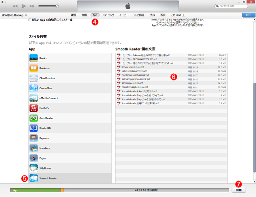
Task: Select Smooth Readerホームビューを設定してみよう.pdf
Action: [x=171, y=99]
